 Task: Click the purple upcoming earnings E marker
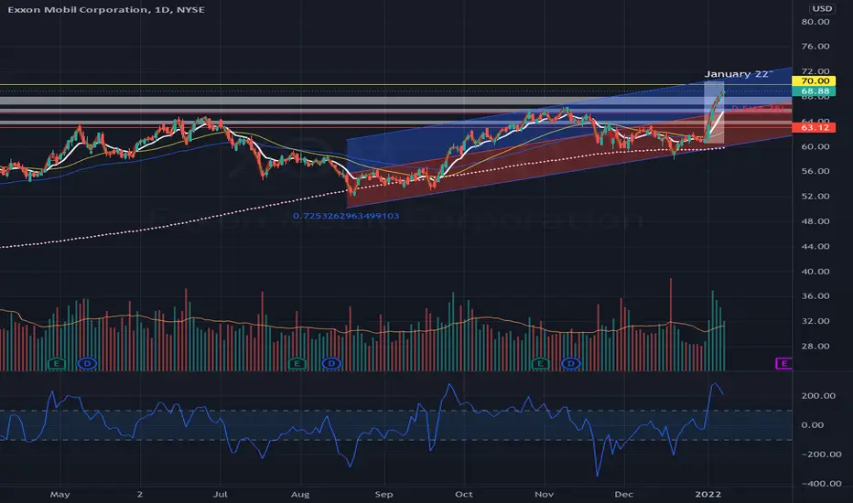(x=784, y=363)
